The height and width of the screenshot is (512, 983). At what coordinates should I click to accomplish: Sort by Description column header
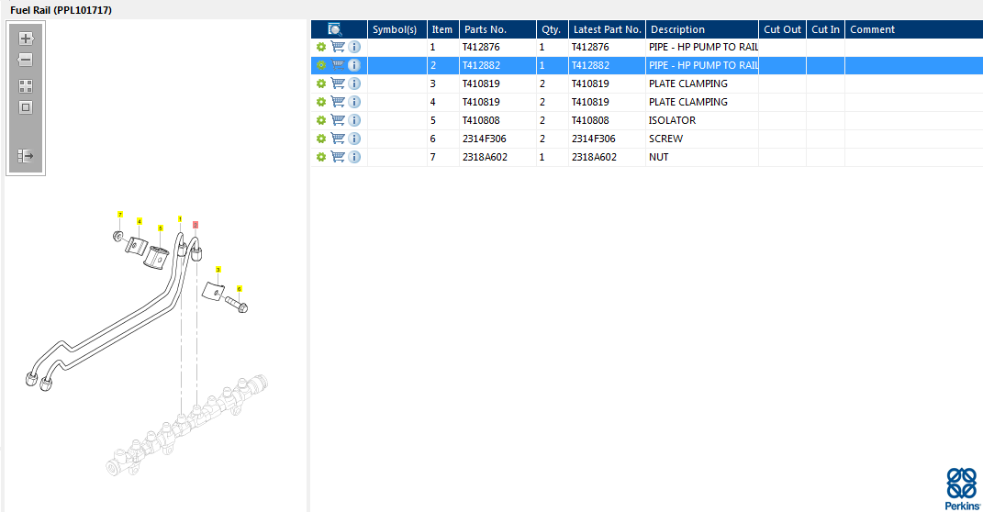pos(702,29)
